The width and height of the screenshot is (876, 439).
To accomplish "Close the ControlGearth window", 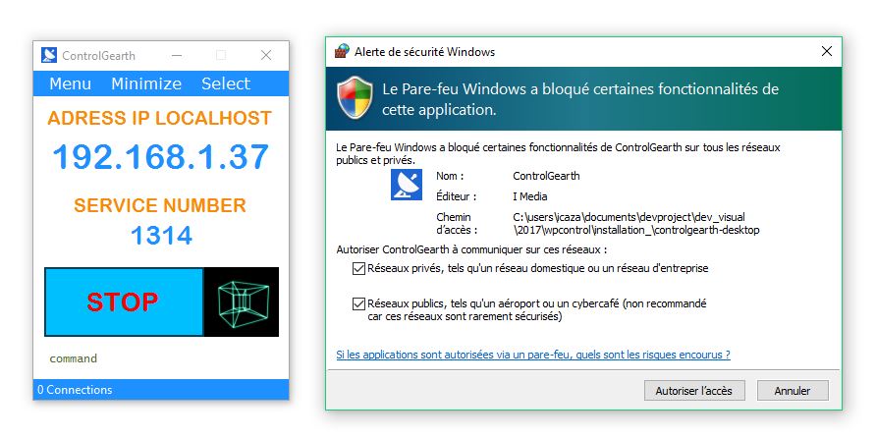I will point(265,55).
